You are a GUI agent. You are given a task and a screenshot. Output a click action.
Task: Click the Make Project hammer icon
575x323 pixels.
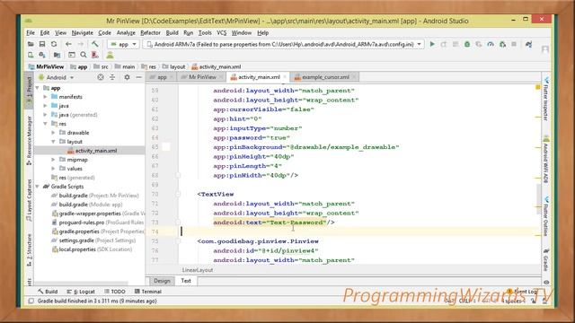(x=95, y=44)
